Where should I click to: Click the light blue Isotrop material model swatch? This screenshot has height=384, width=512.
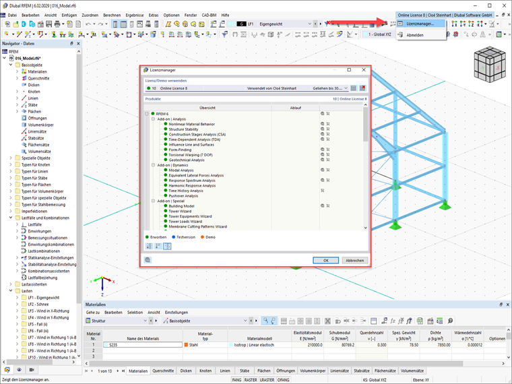[231, 345]
